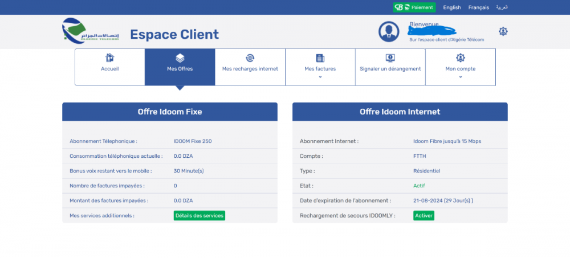570x258 pixels.
Task: Switch language to Arabic
Action: 502,7
